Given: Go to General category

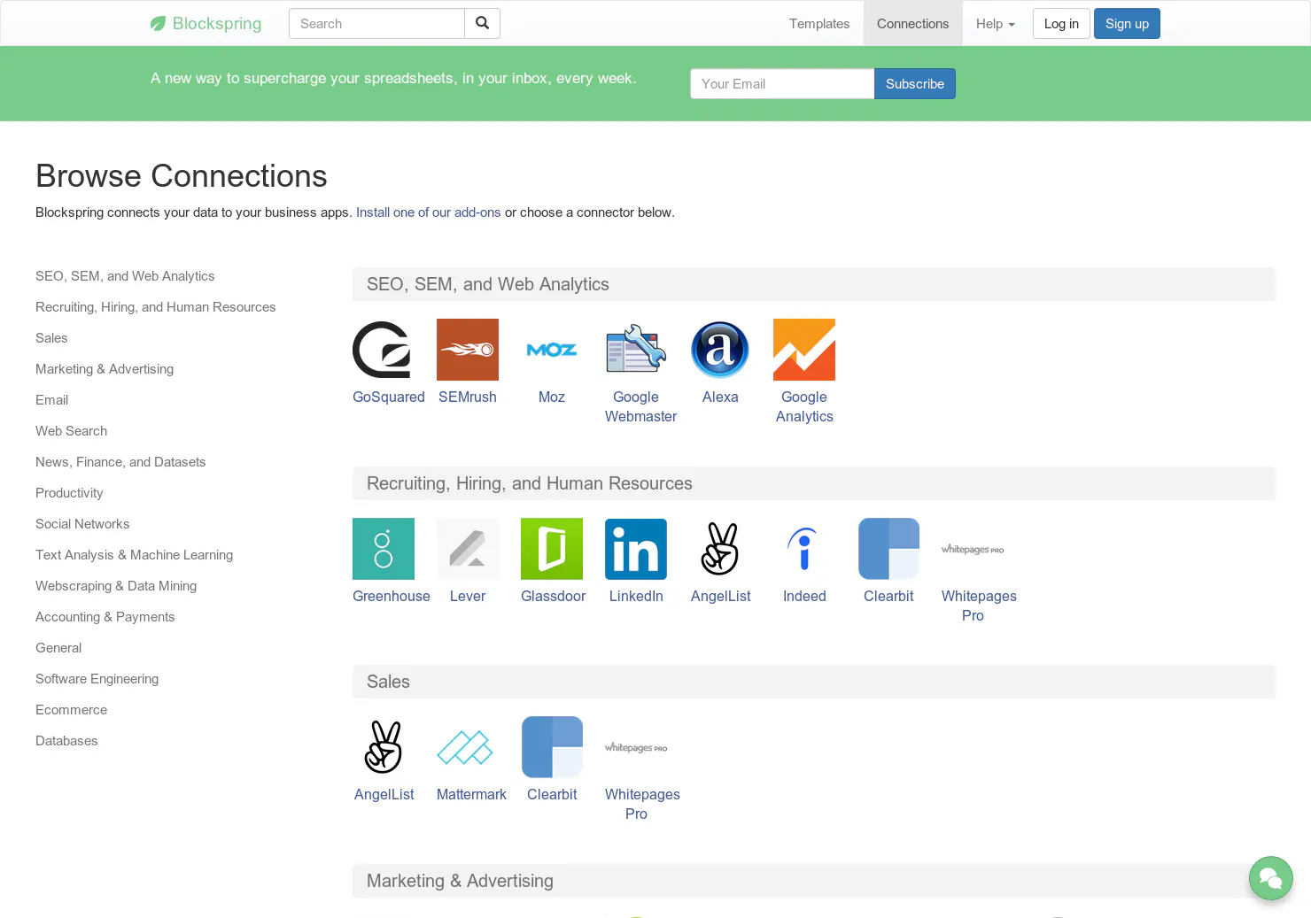Looking at the screenshot, I should pos(58,648).
